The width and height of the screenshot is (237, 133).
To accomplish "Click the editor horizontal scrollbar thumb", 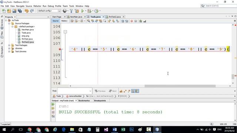I will tap(180, 86).
